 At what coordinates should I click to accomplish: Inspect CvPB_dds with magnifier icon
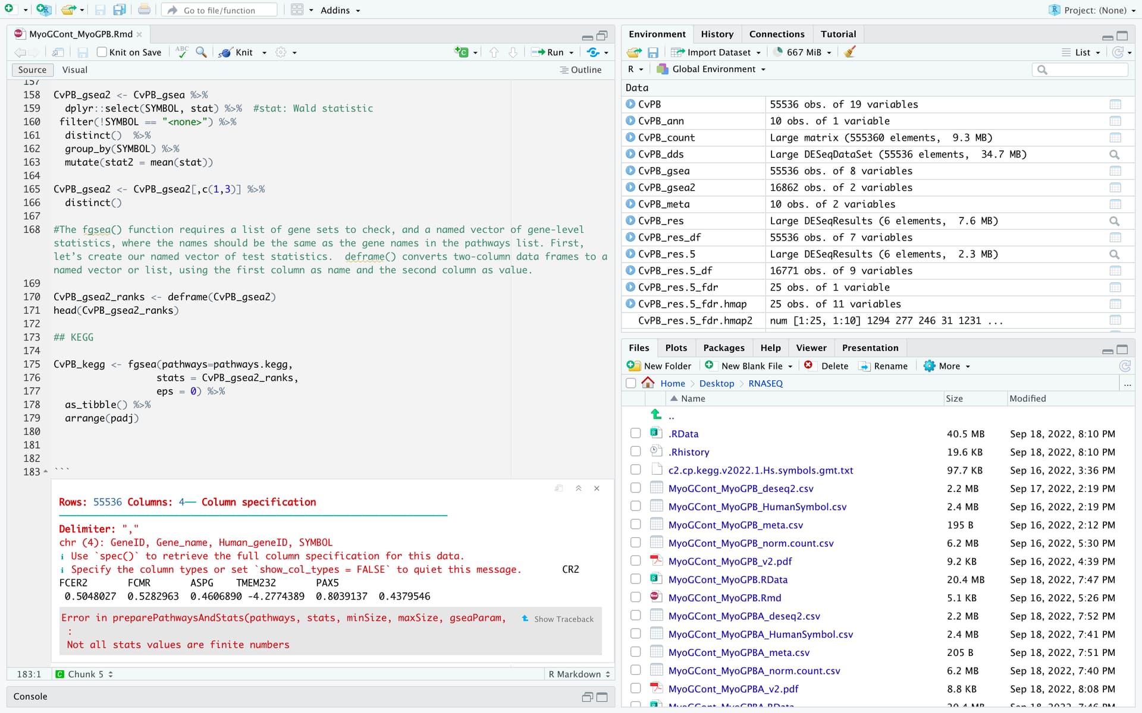coord(1115,154)
